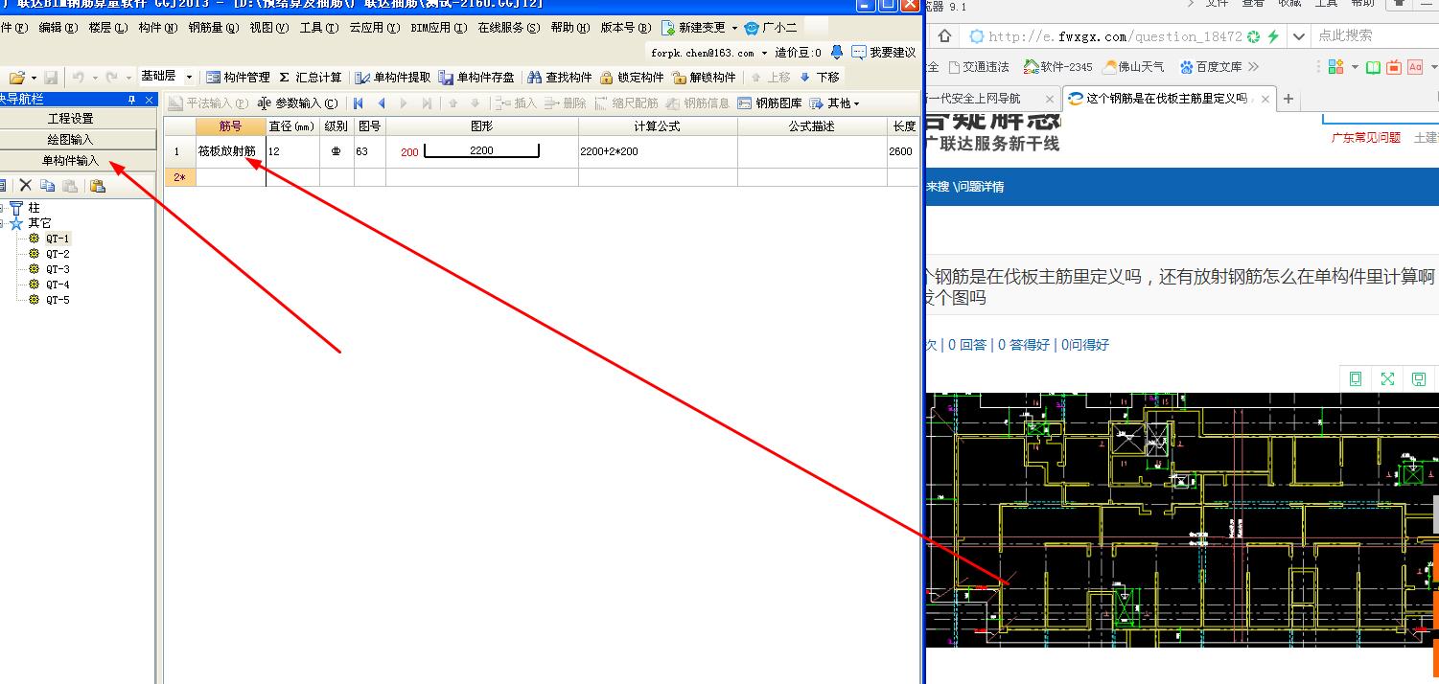
Task: Click browser address bar URL
Action: (1115, 36)
